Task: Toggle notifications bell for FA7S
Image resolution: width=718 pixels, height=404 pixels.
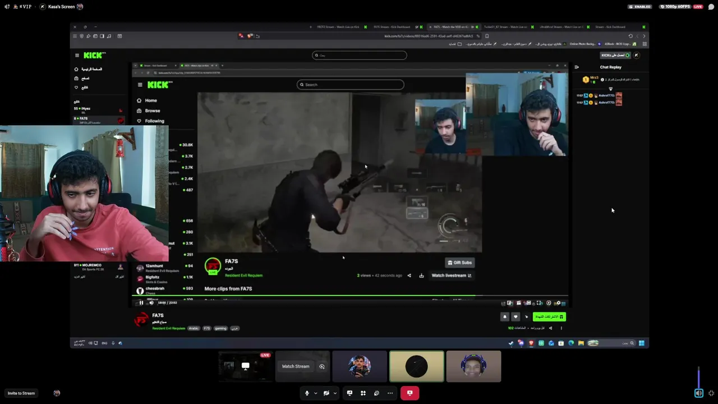Action: pos(504,317)
